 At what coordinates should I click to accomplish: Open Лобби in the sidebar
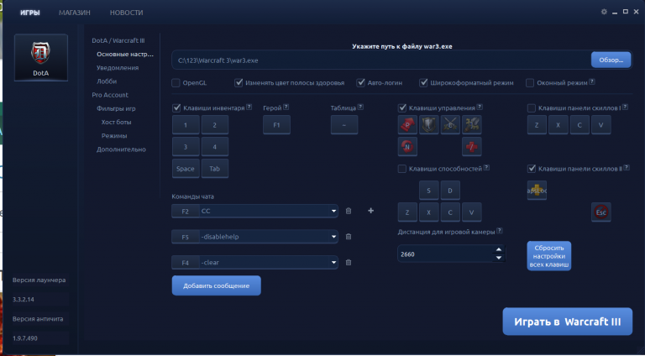[107, 81]
